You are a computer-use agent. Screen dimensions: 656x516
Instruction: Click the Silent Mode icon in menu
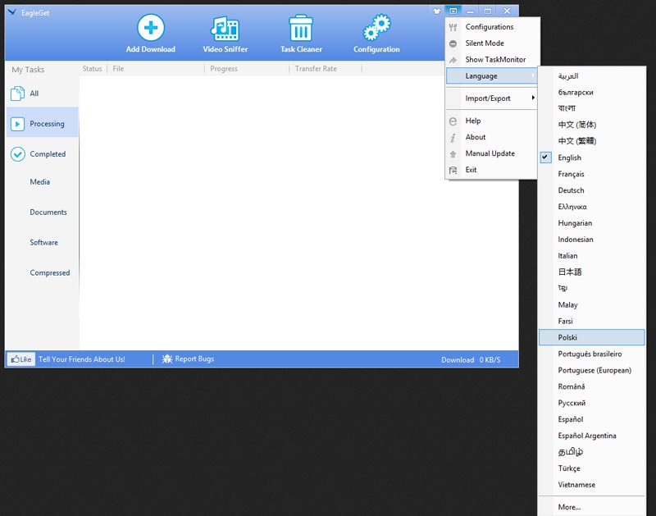(x=453, y=43)
